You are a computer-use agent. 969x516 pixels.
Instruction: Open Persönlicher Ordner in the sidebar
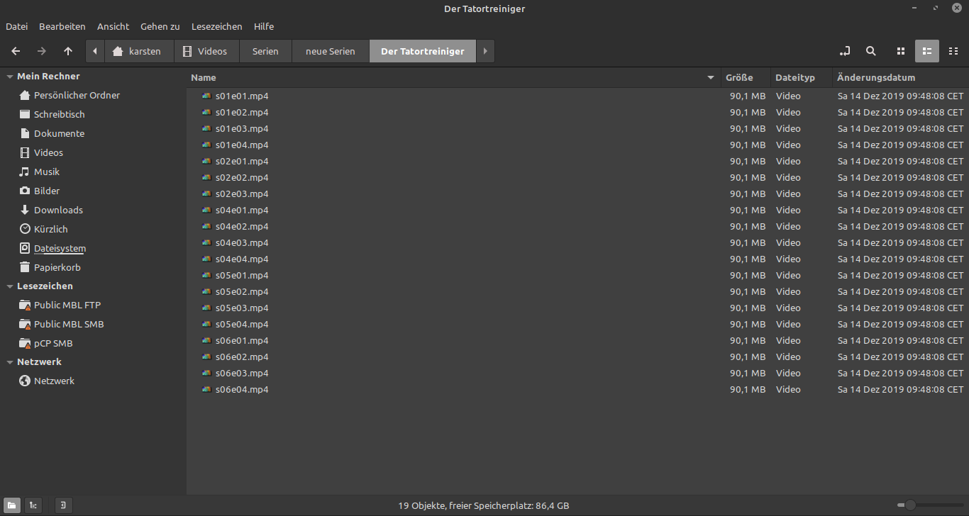coord(77,96)
